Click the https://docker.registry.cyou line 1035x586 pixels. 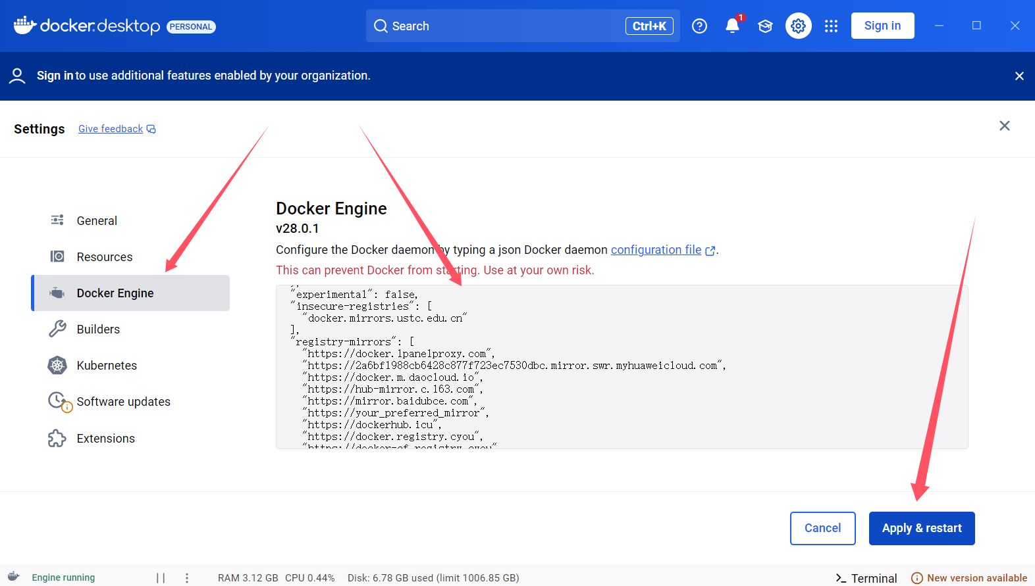click(393, 436)
